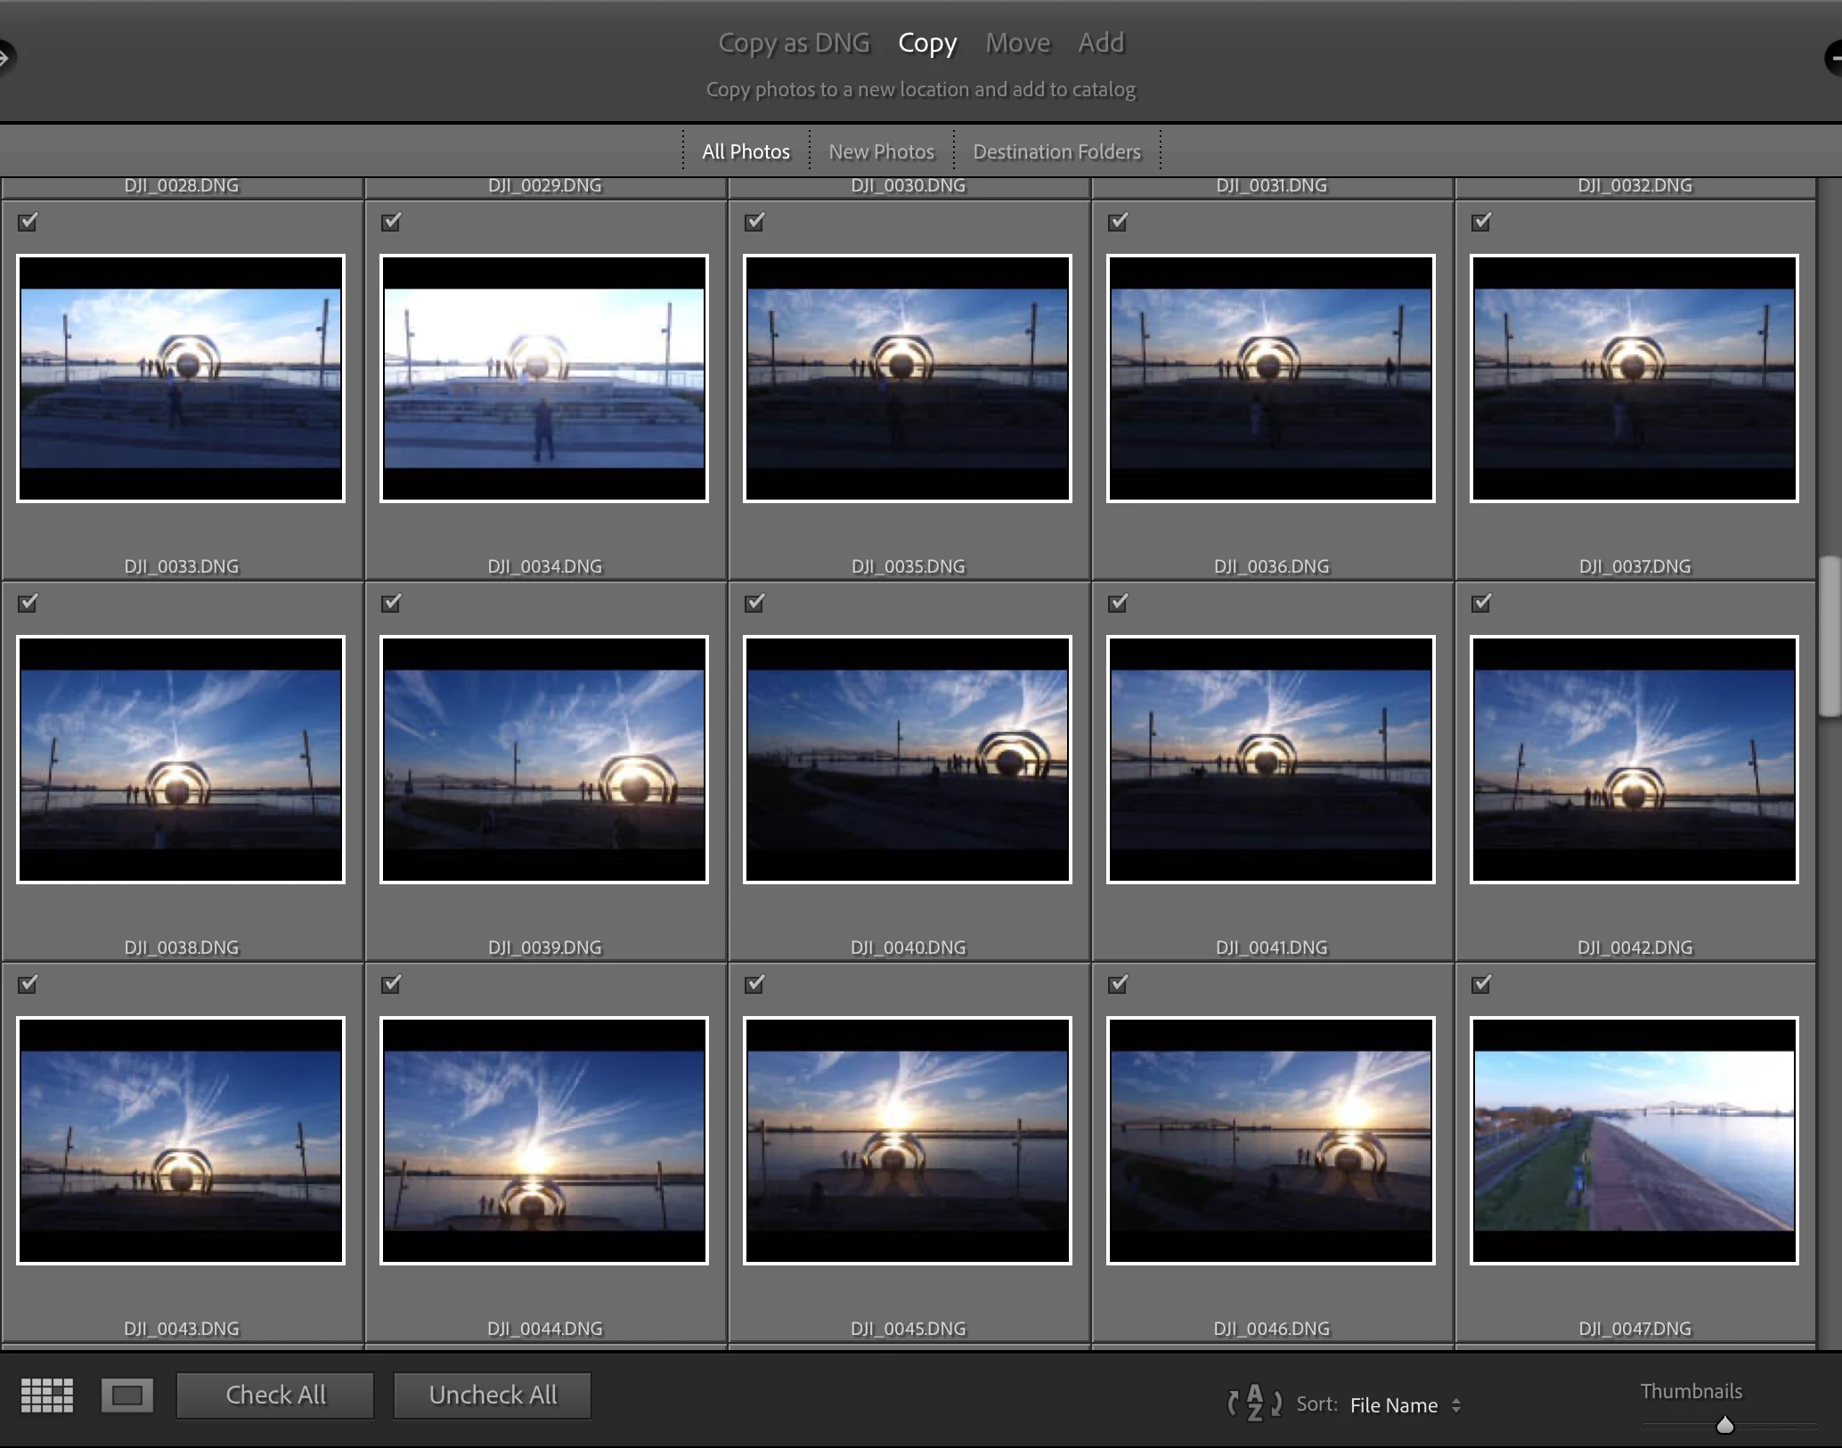1842x1448 pixels.
Task: Uncheck the DJI_0040.DNG checkbox
Action: point(754,603)
